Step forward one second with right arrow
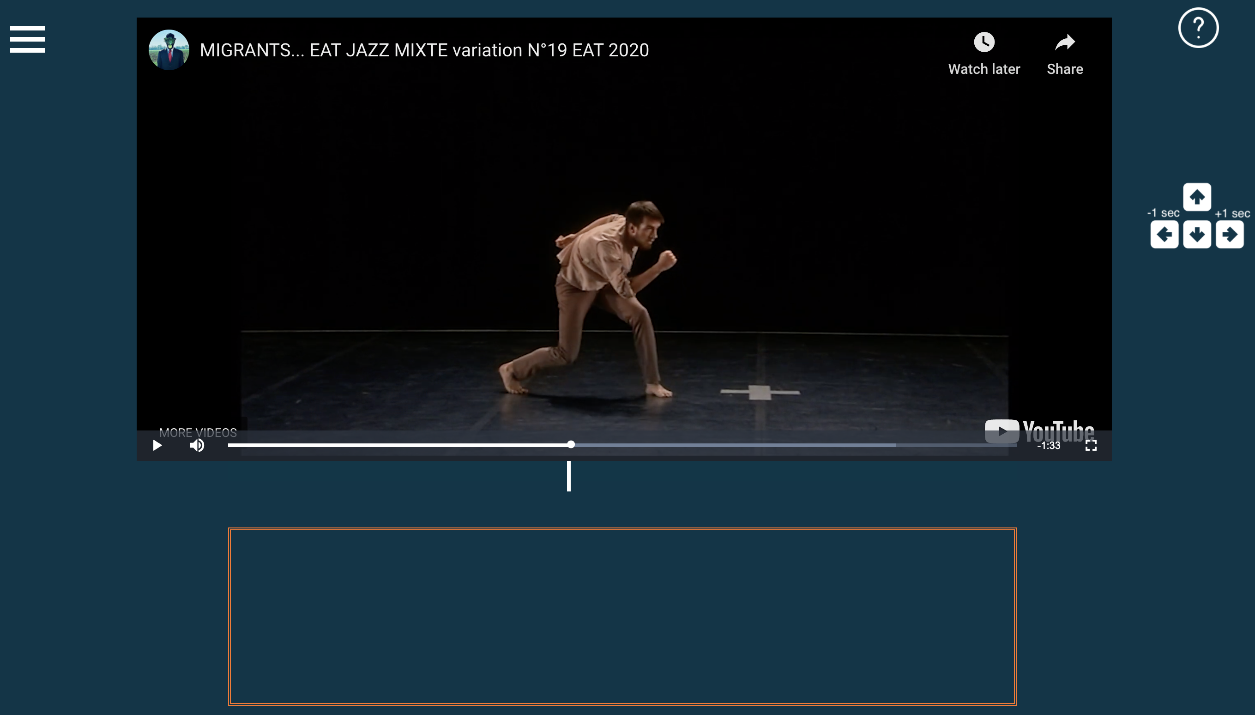Viewport: 1255px width, 715px height. pyautogui.click(x=1230, y=235)
